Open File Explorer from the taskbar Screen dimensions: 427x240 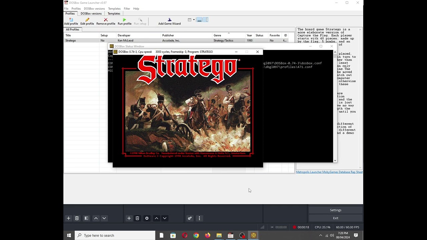(219, 235)
